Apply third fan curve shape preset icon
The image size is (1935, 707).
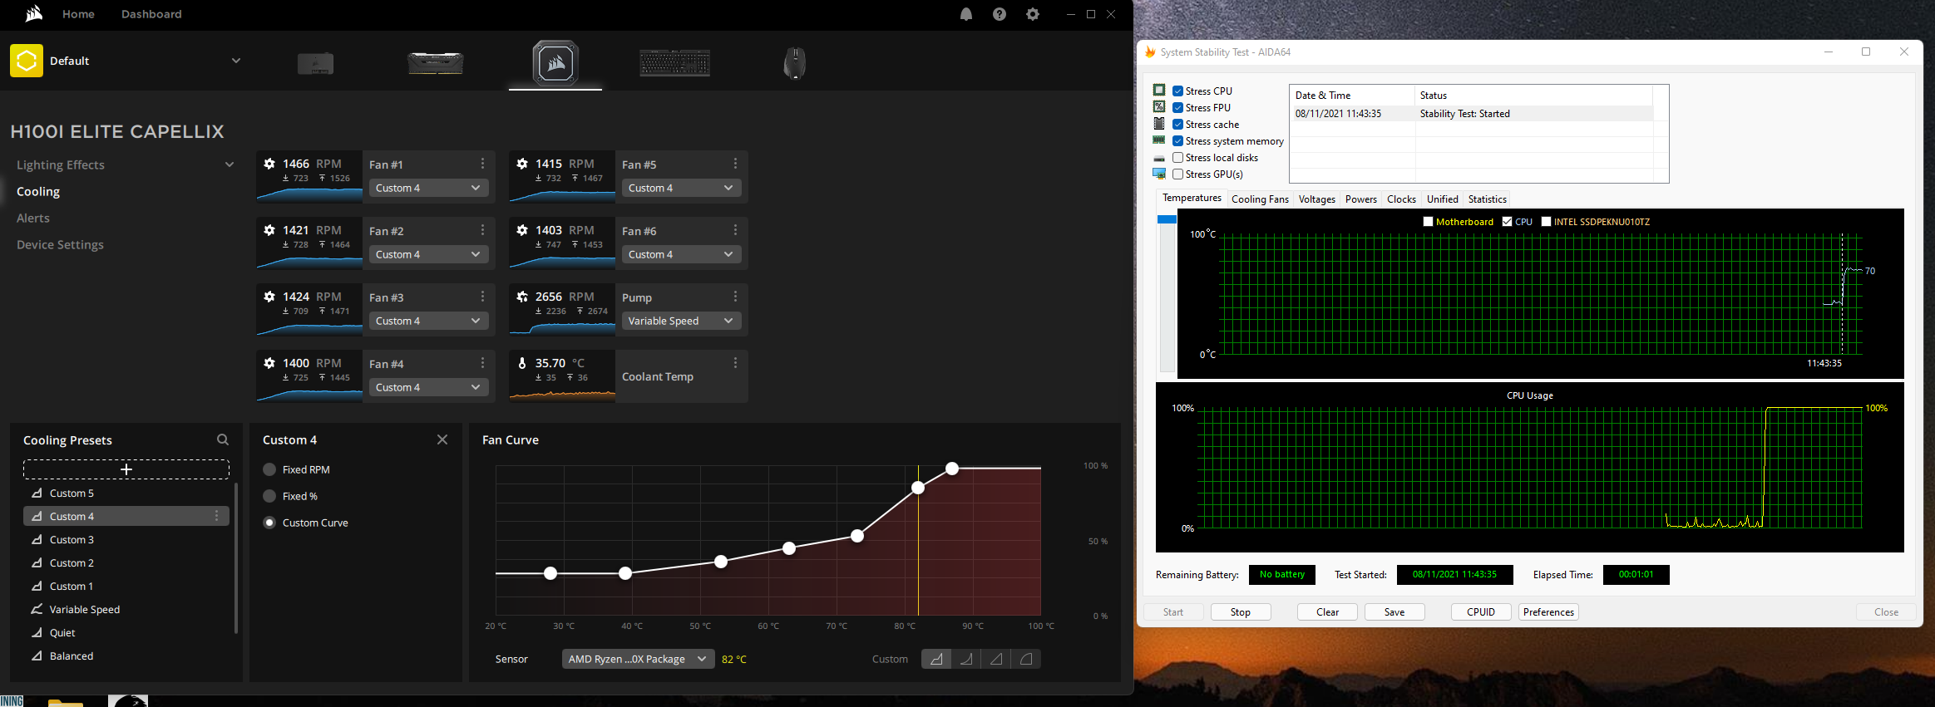click(x=996, y=659)
